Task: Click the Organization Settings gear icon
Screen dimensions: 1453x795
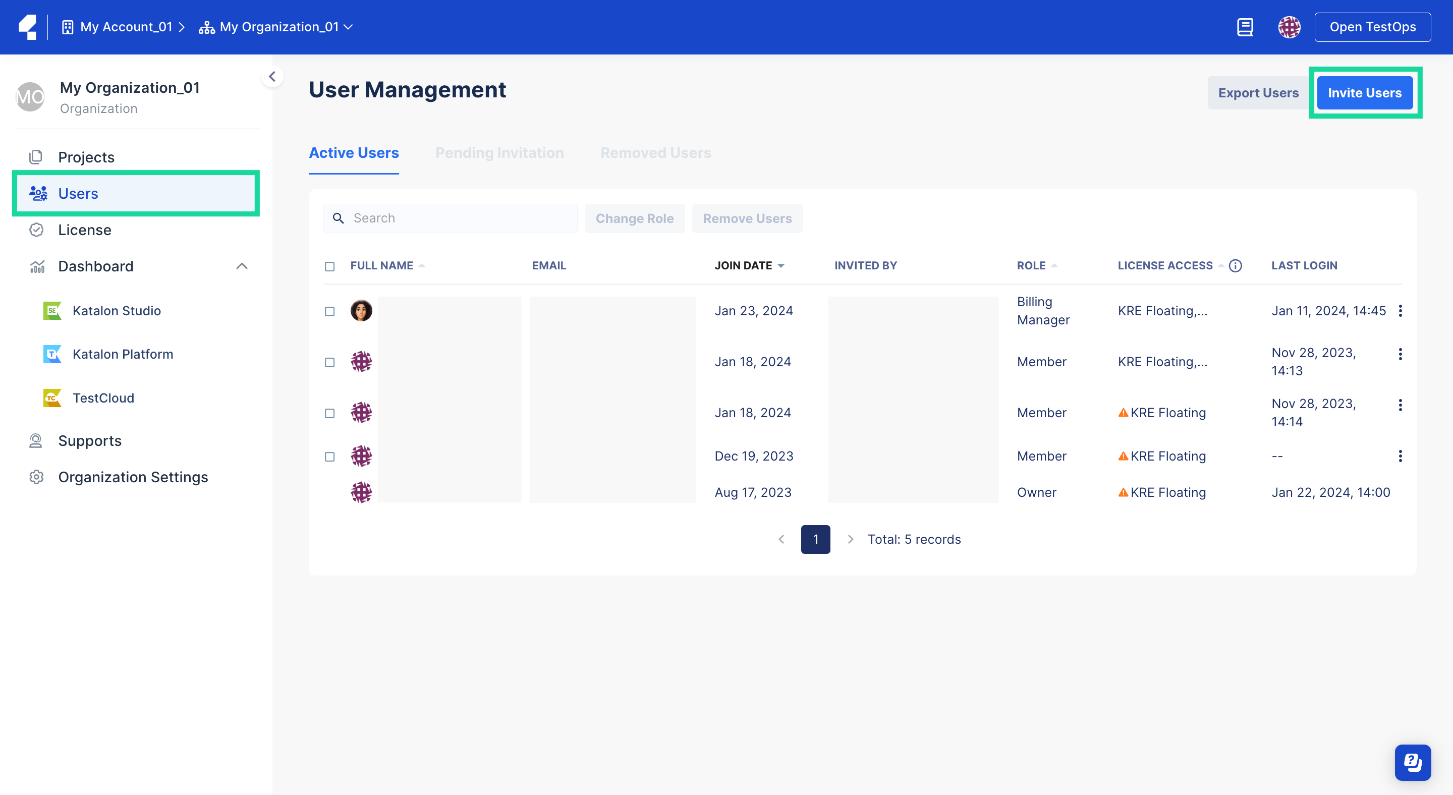Action: pyautogui.click(x=36, y=477)
